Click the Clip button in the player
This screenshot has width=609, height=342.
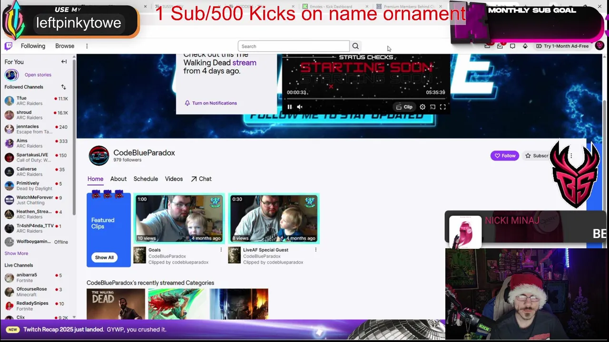click(x=404, y=107)
